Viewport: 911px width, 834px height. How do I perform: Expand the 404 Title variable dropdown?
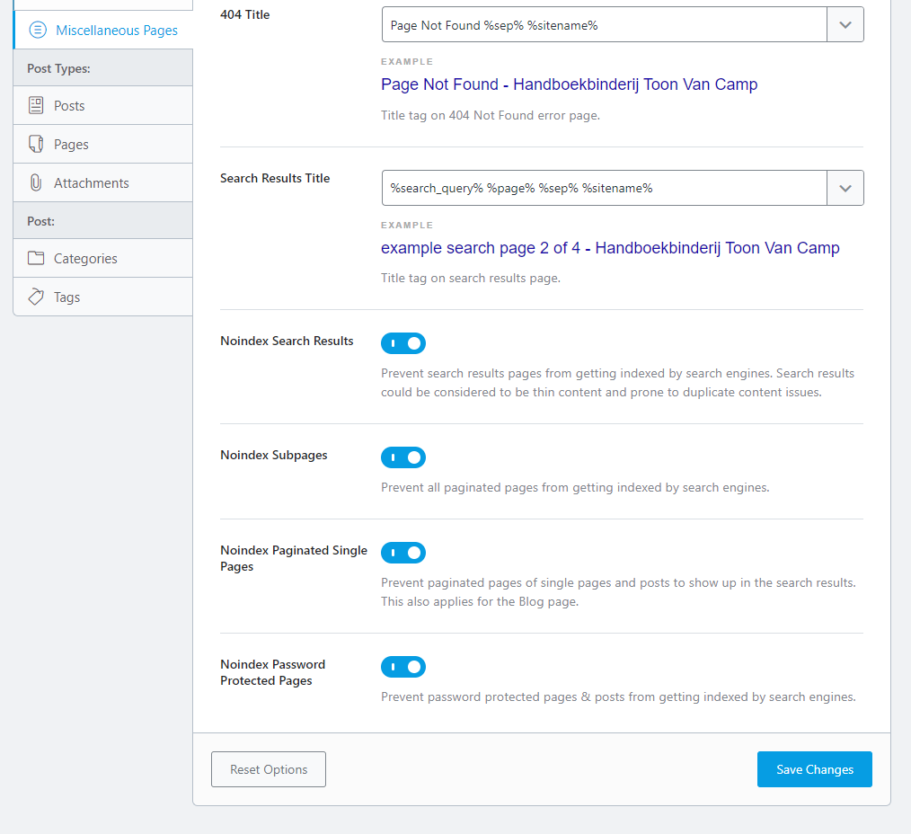[845, 25]
